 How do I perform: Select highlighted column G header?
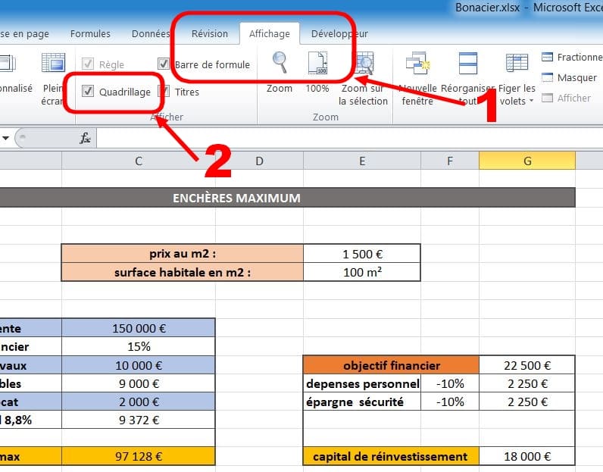[x=527, y=161]
